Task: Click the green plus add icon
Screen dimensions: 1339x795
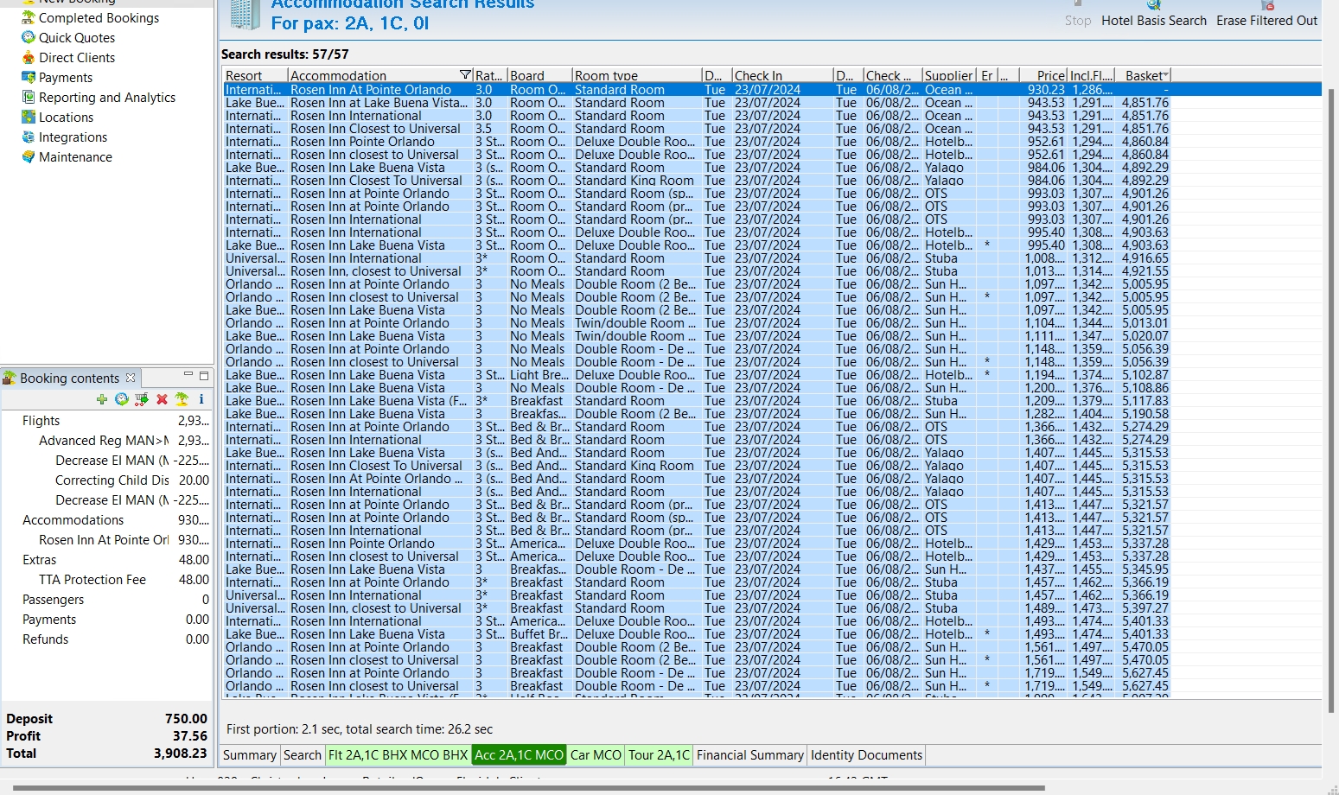Action: click(102, 399)
